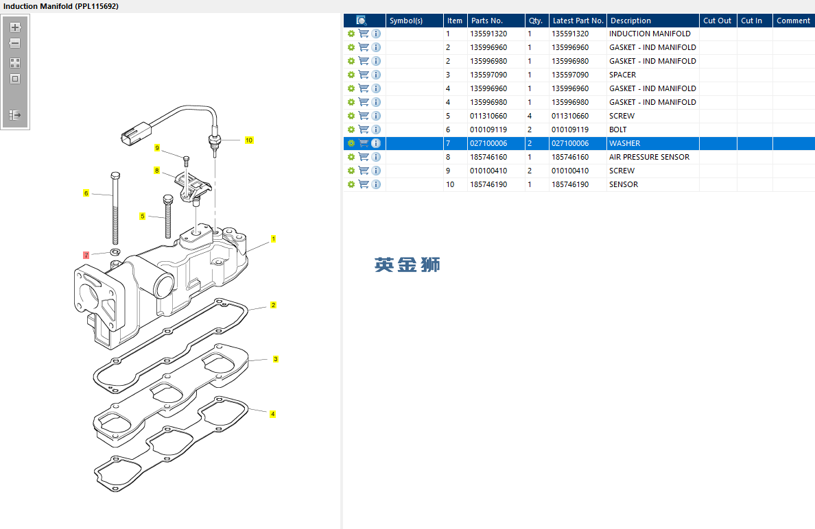Click the search icon in the table header
815x529 pixels.
[362, 21]
